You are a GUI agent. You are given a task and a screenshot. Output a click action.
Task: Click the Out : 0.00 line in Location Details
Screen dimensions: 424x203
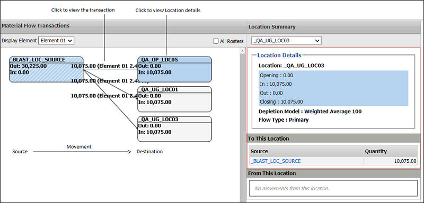click(271, 93)
